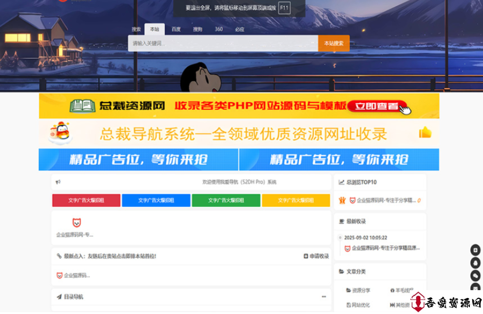
Task: Open 企业猫源码网 entry in TOP10 list
Action: 386,201
